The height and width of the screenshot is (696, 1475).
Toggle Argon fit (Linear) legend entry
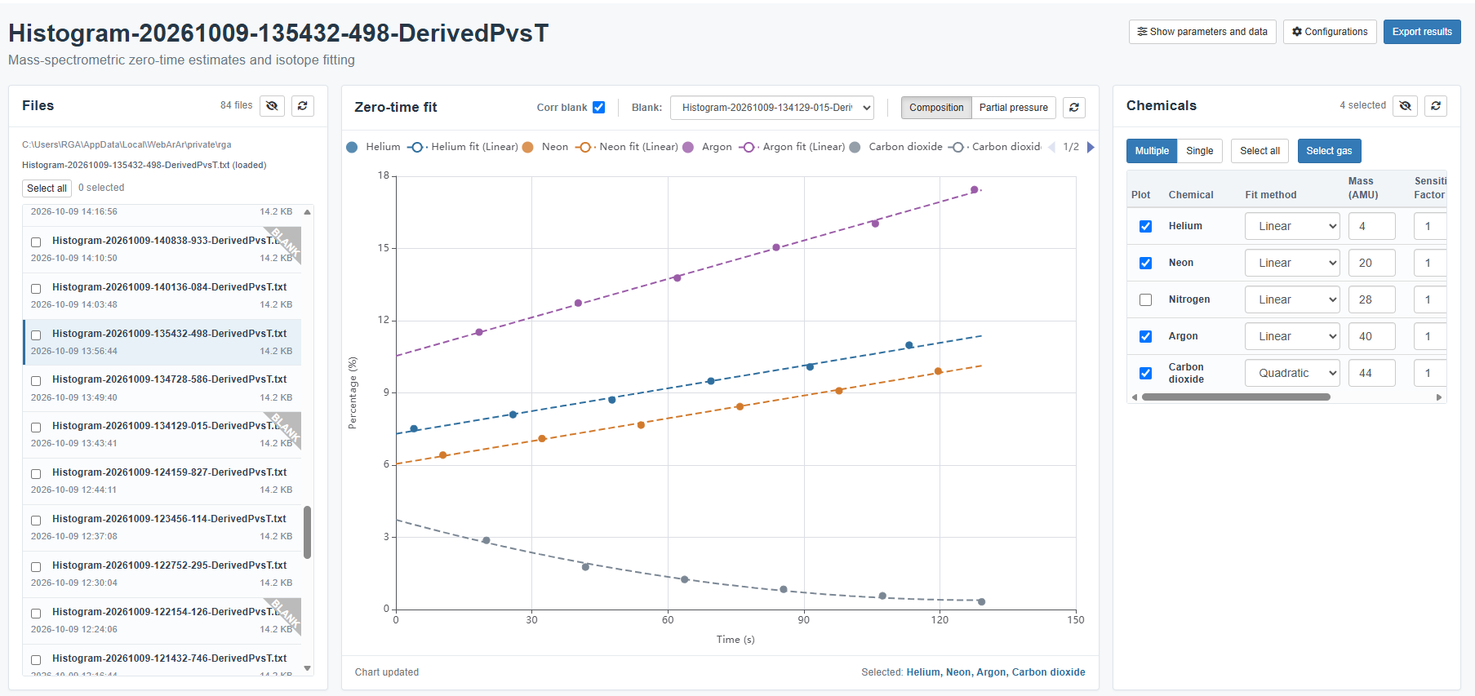[x=793, y=147]
